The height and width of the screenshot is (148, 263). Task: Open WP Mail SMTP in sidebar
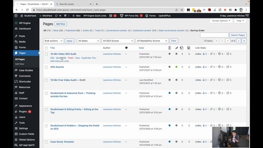[x=27, y=145]
